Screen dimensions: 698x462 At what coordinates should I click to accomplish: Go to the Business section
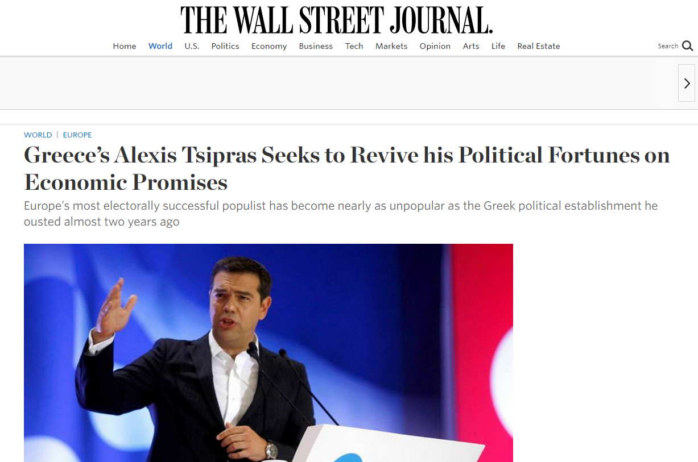click(x=316, y=46)
